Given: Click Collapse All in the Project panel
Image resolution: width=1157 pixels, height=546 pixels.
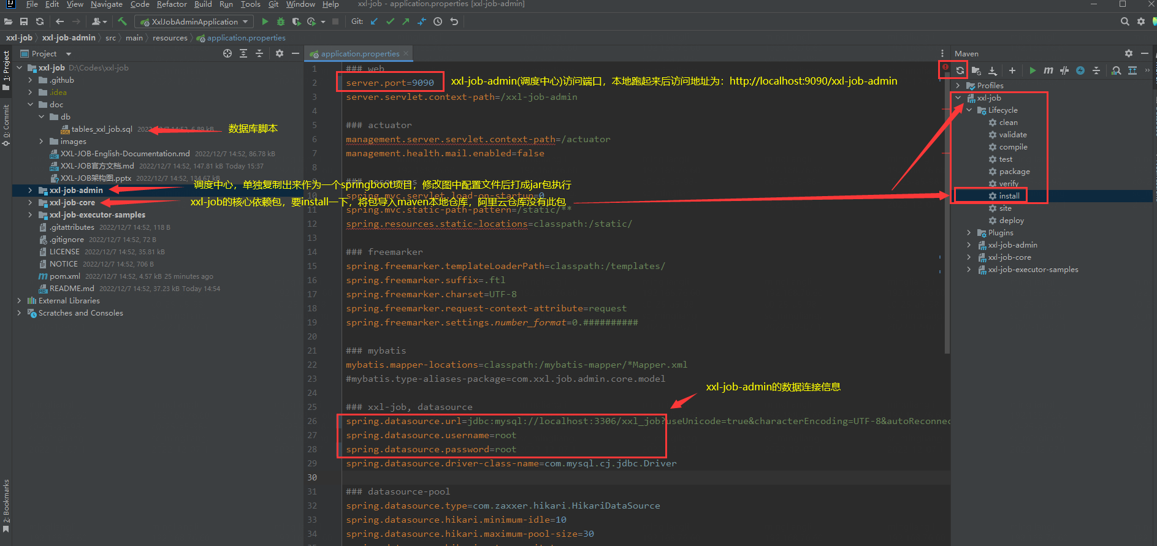Looking at the screenshot, I should 259,53.
